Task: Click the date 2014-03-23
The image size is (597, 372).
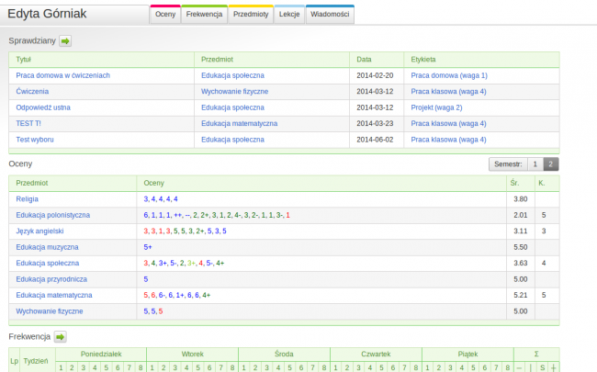Action: (x=375, y=123)
